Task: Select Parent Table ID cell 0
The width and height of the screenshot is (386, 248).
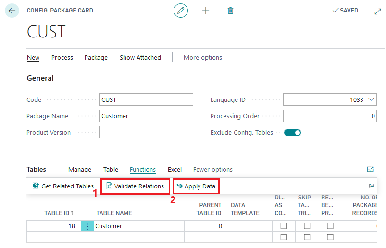Action: click(206, 226)
